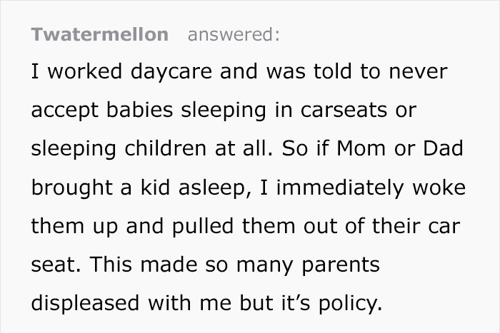Image resolution: width=500 pixels, height=333 pixels.
Task: Click the word 'never' ending first line
Action: click(418, 73)
